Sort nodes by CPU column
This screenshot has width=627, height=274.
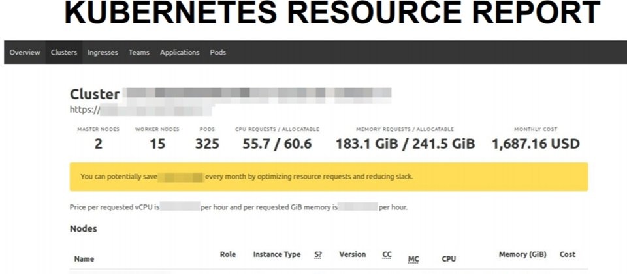[x=449, y=259]
